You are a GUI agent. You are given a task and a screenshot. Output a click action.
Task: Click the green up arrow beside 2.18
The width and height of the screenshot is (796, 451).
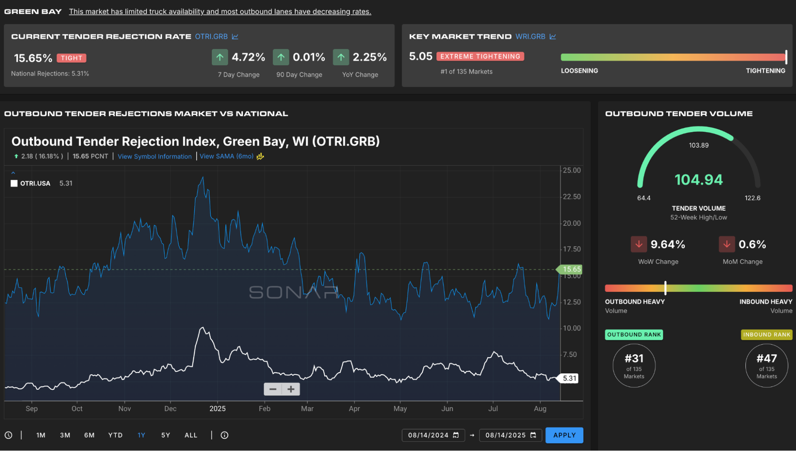(x=16, y=156)
